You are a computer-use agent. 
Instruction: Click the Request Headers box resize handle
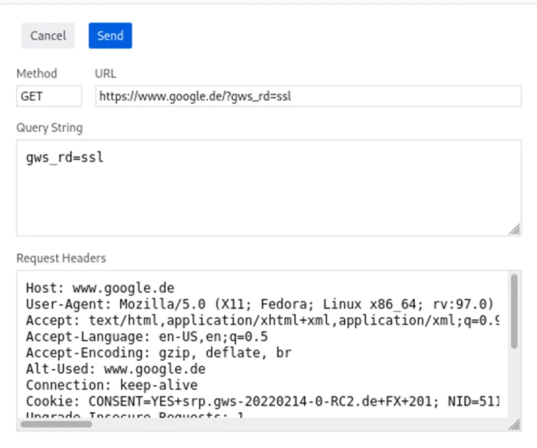coord(514,425)
